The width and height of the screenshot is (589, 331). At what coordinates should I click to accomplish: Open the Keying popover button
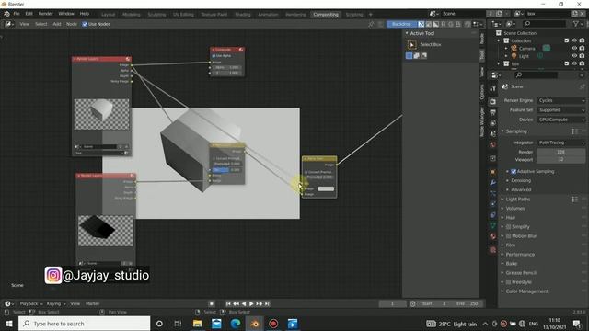[x=55, y=303]
